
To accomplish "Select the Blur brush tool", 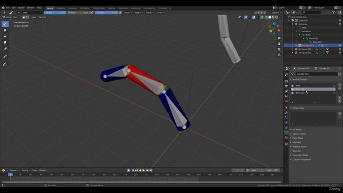I will coord(5,30).
